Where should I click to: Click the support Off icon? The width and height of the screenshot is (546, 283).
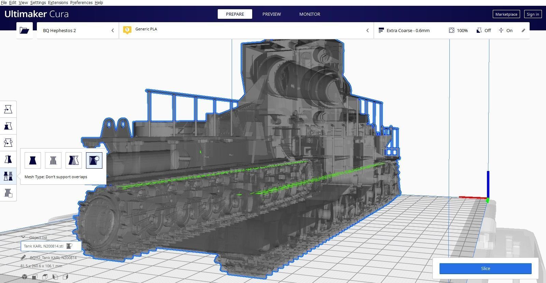point(479,30)
